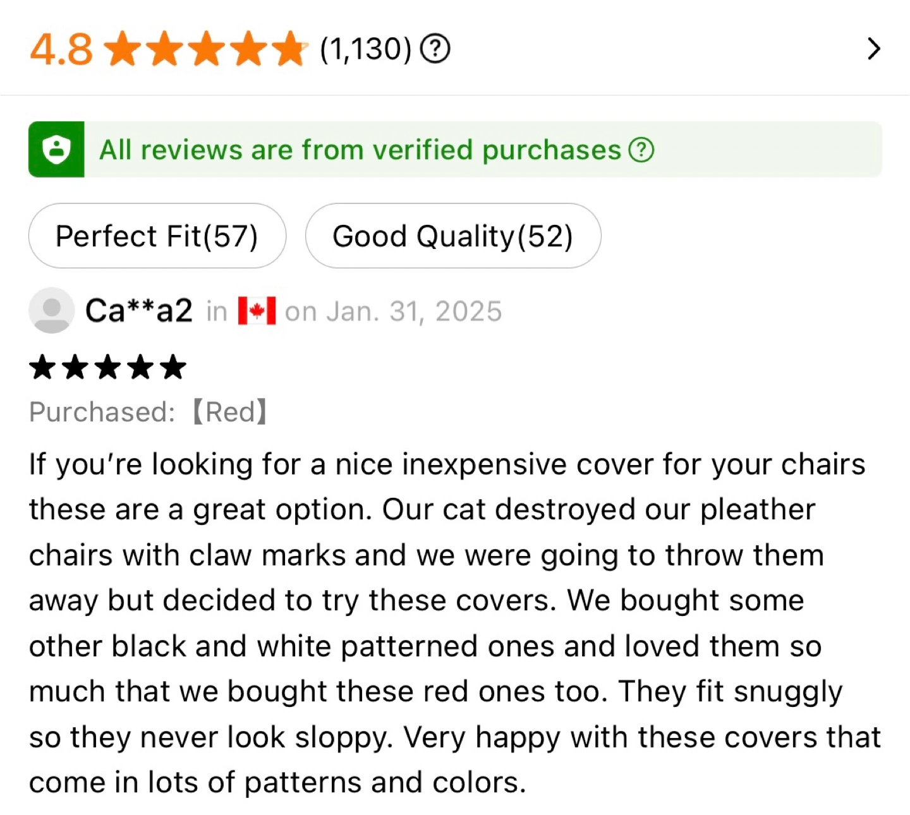Click the Purchased: Red variant label
This screenshot has width=910, height=815.
[149, 412]
